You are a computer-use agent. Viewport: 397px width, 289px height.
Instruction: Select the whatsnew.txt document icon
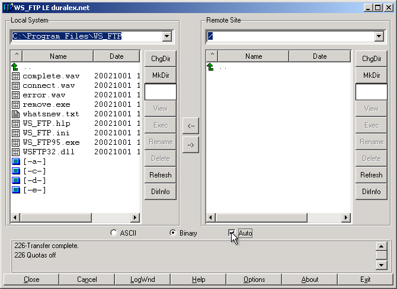(15, 114)
